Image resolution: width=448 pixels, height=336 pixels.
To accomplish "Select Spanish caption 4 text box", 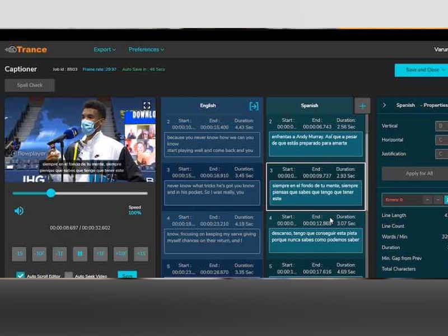I will click(x=315, y=236).
